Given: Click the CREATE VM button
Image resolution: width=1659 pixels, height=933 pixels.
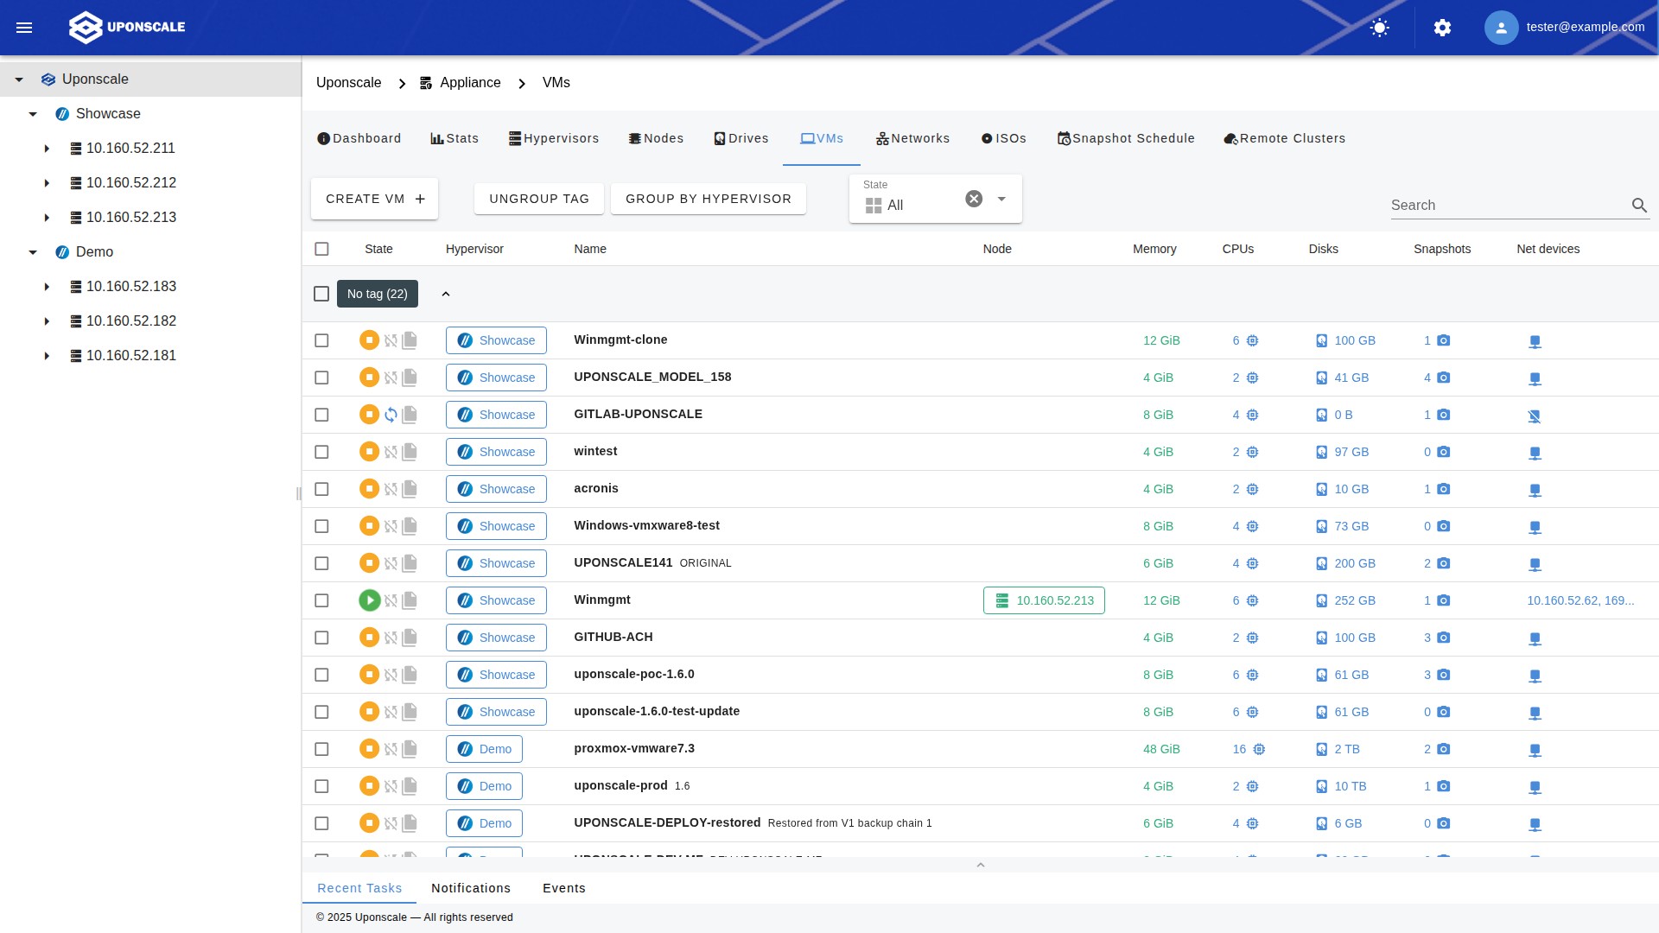Looking at the screenshot, I should click(x=374, y=199).
